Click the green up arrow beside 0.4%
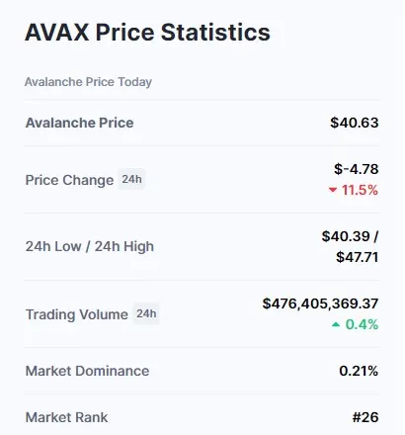Screen dimensions: 405x435 (336, 324)
